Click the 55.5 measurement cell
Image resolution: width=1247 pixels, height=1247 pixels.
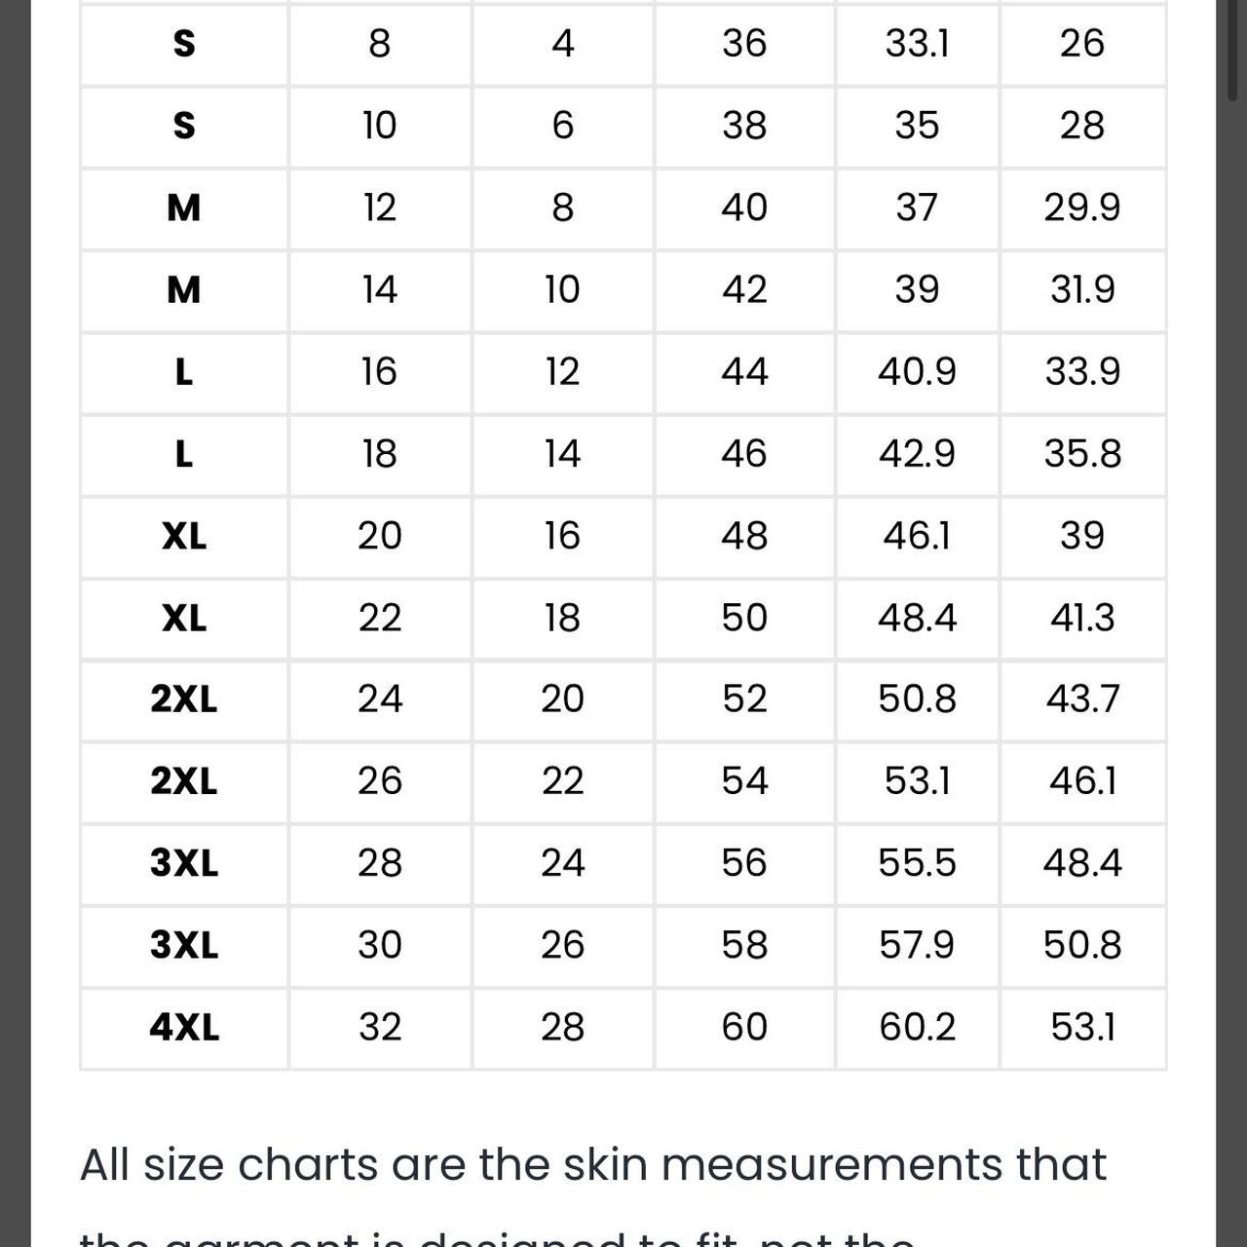[x=917, y=863]
